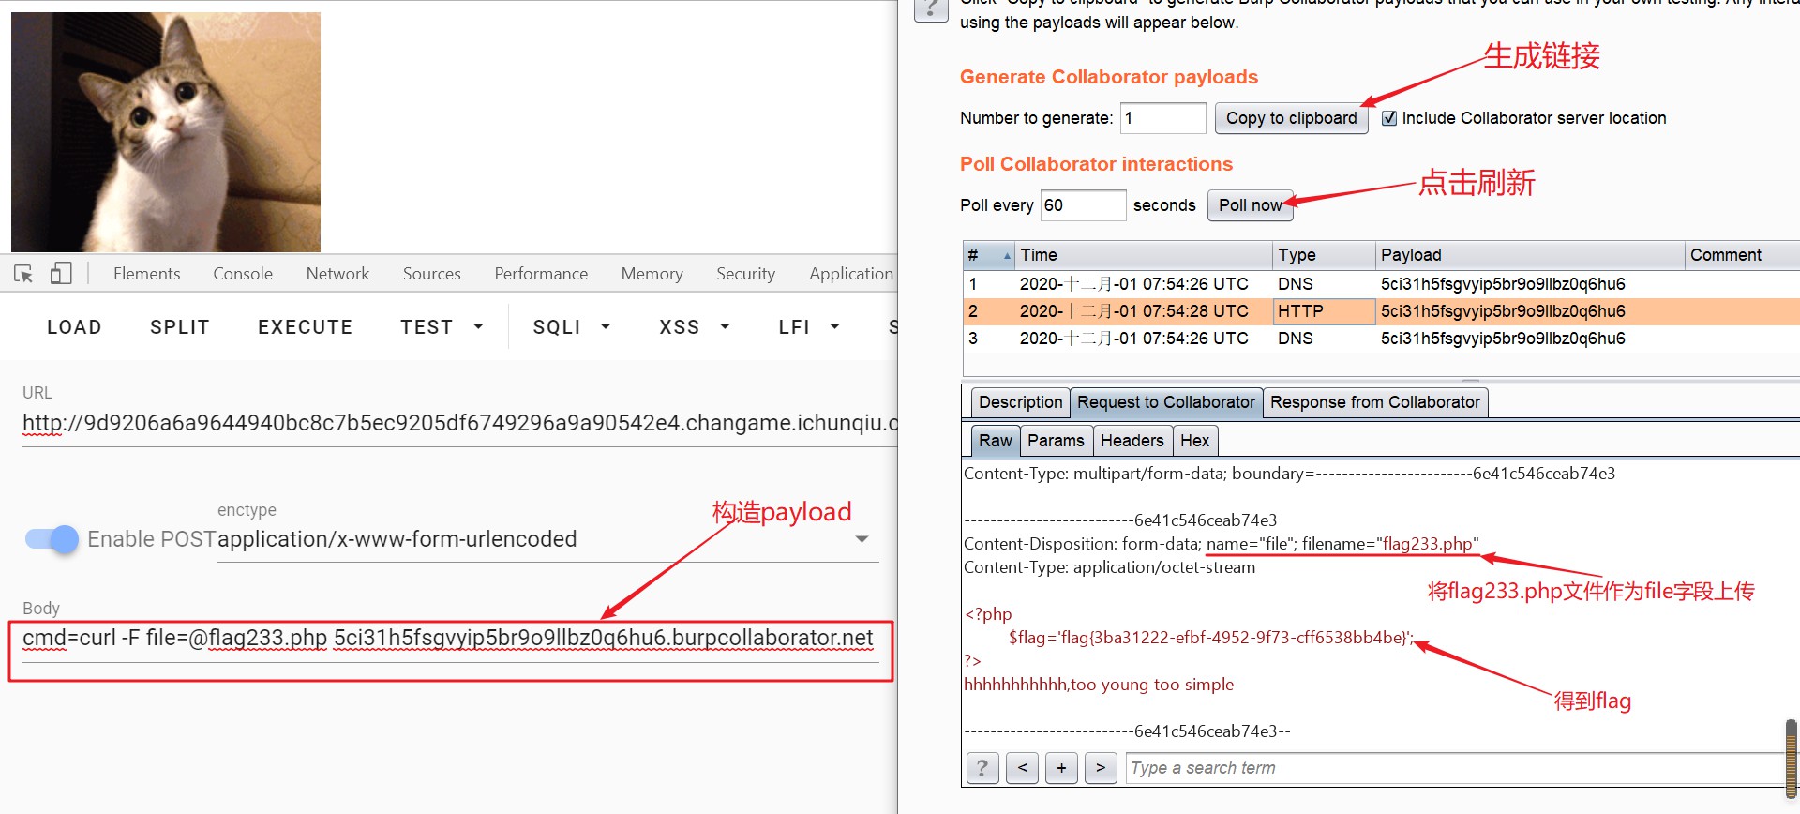Click the + button beside search field
This screenshot has height=814, width=1800.
[1061, 768]
